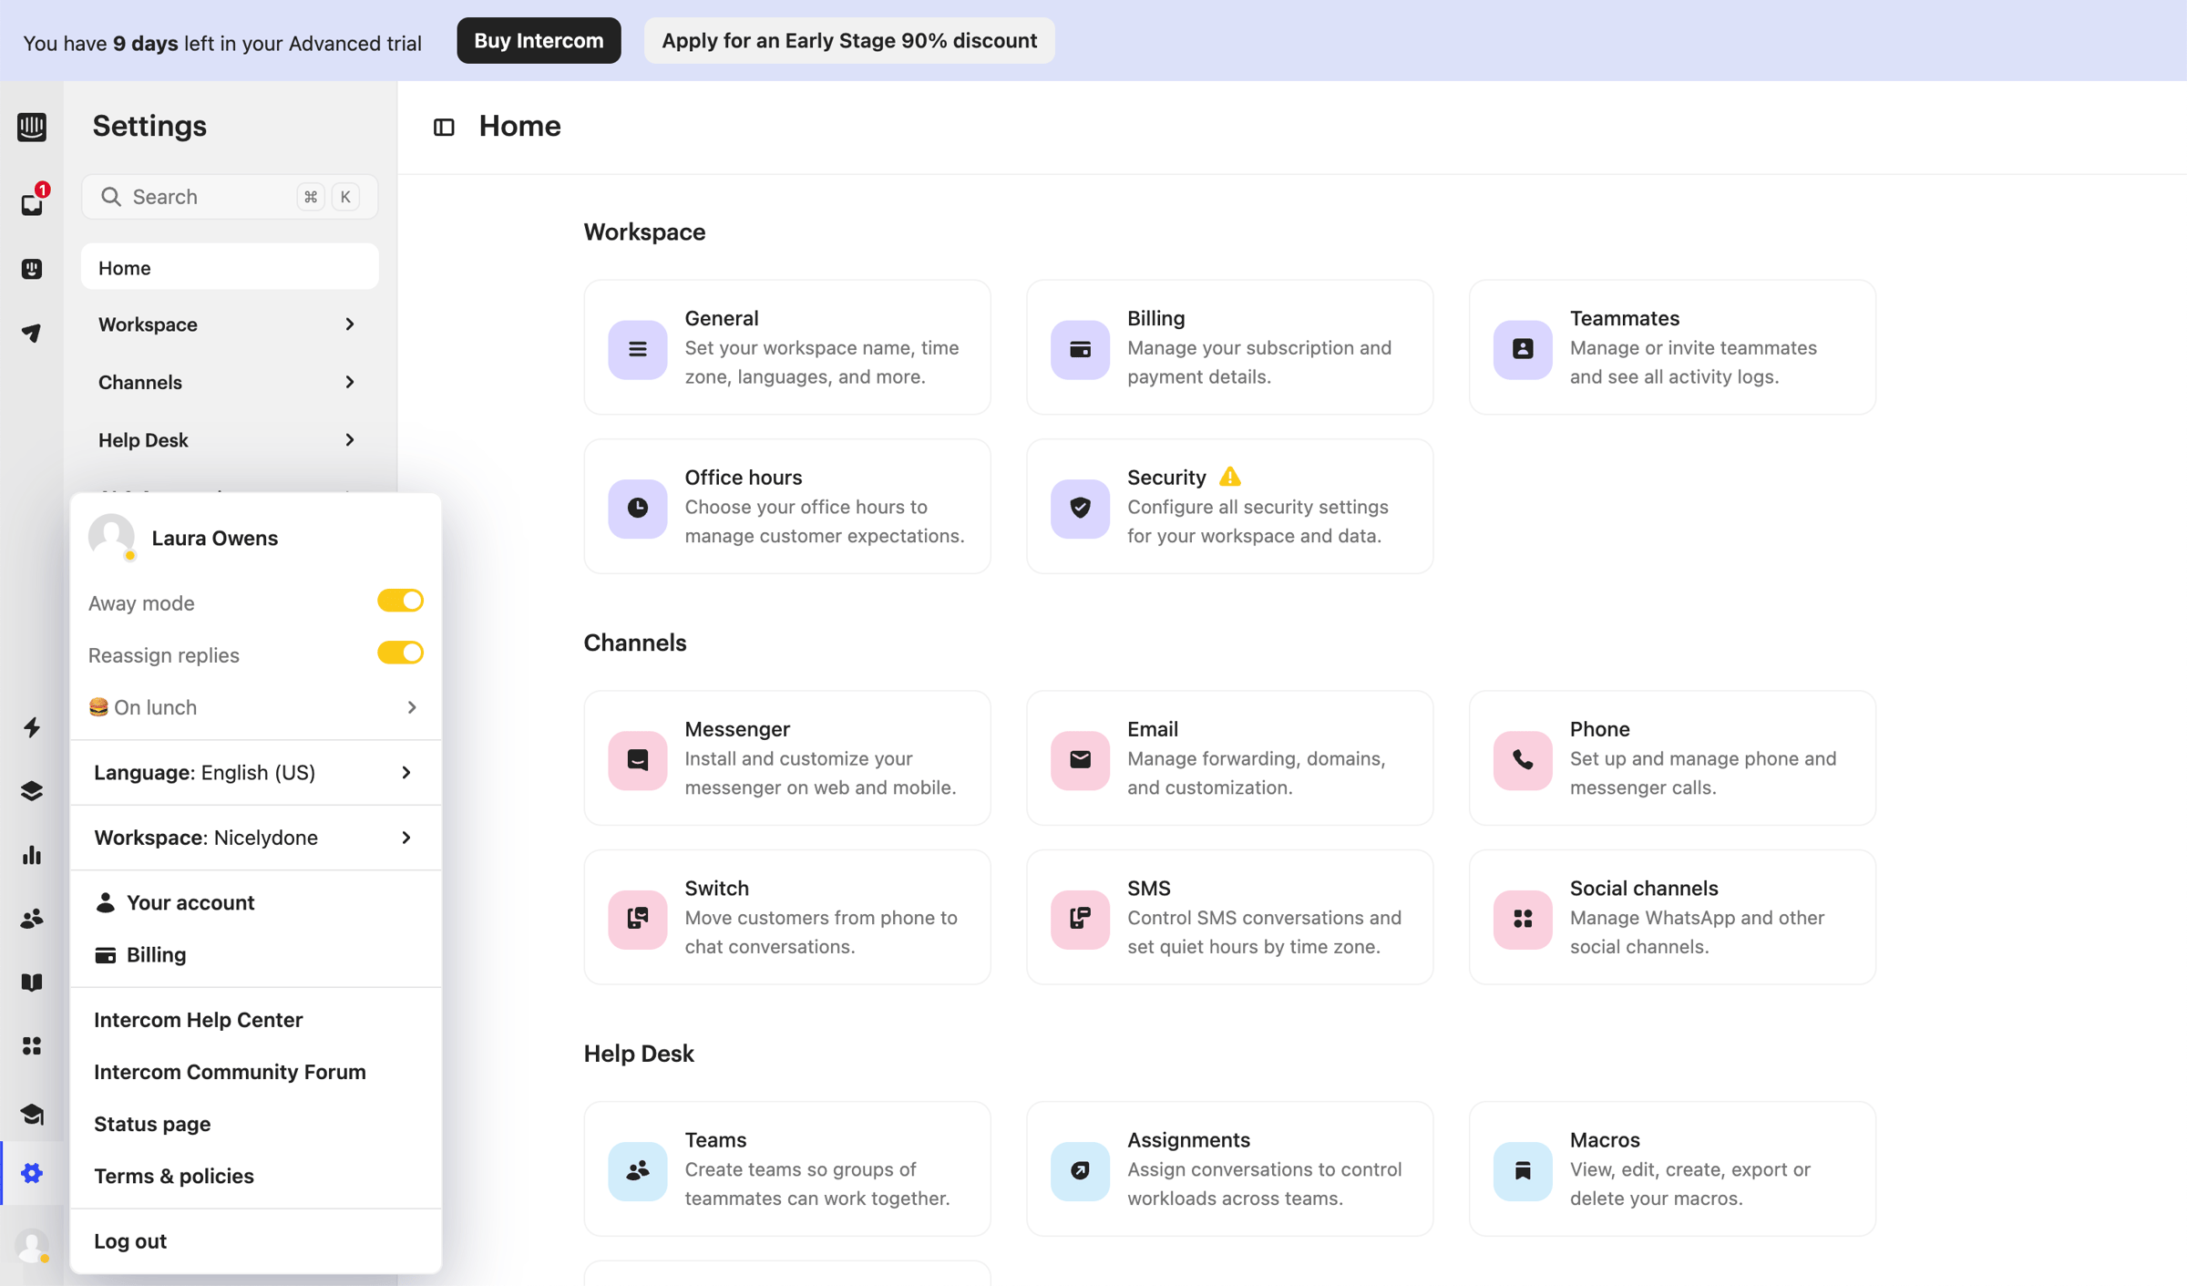Click the settings Search field
Viewport: 2187px width, 1286px height.
(230, 197)
